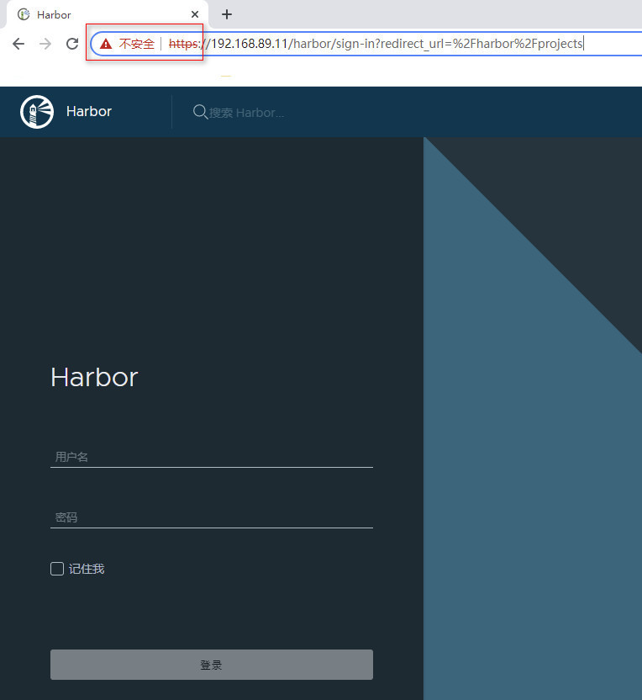Click the favicon on the Harbor tab

tap(24, 15)
